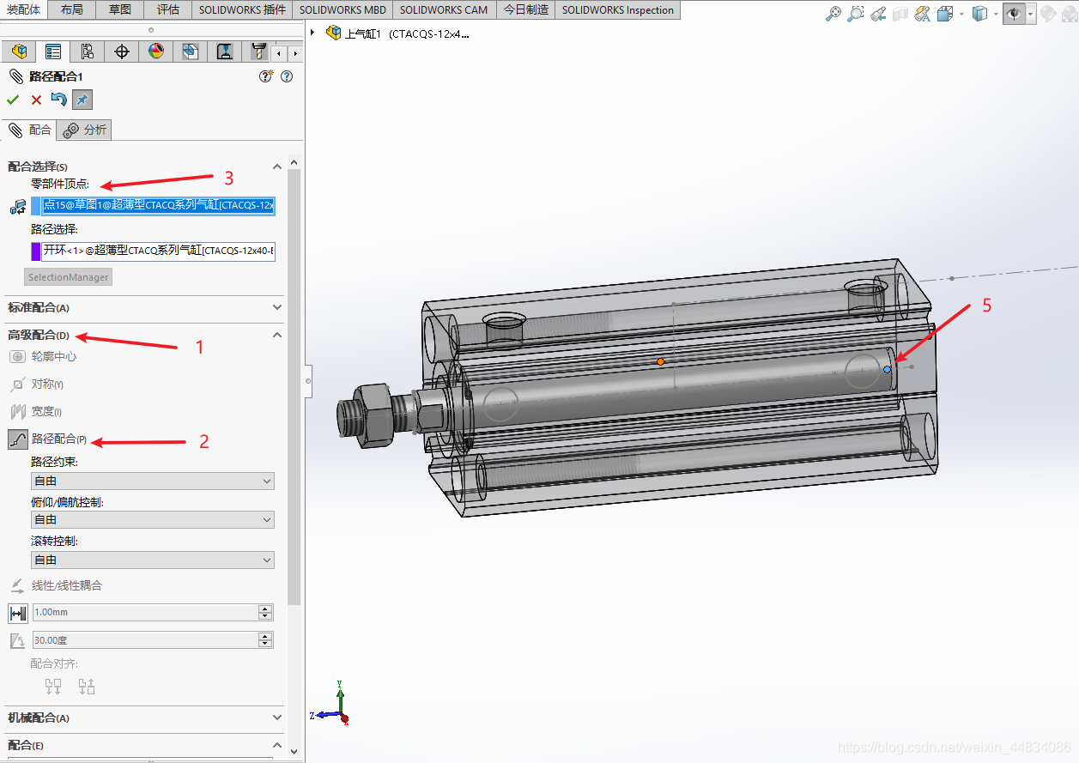
Task: Collapse the 配合选择 section
Action: [276, 167]
